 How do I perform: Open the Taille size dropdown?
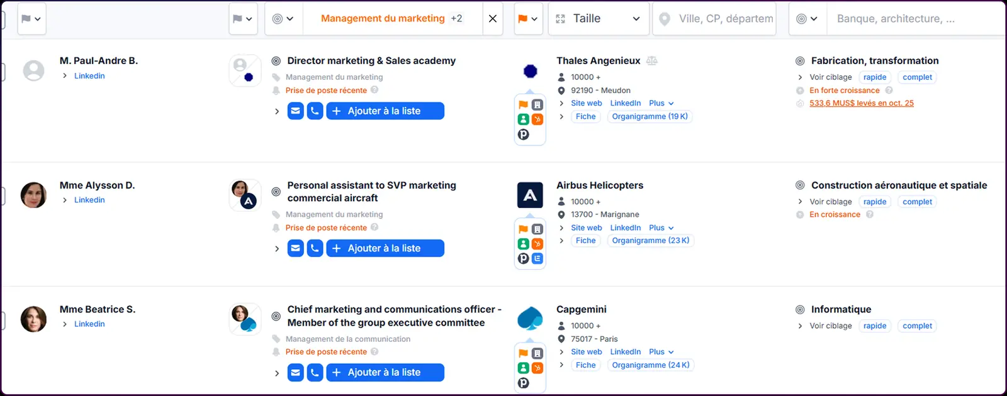coord(599,19)
